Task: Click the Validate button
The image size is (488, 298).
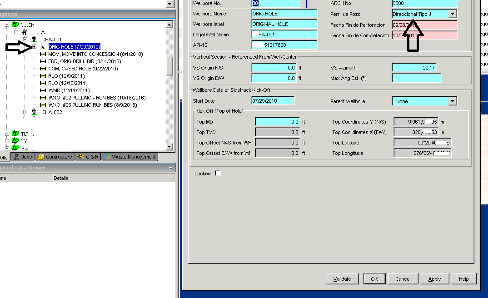Action: click(342, 278)
